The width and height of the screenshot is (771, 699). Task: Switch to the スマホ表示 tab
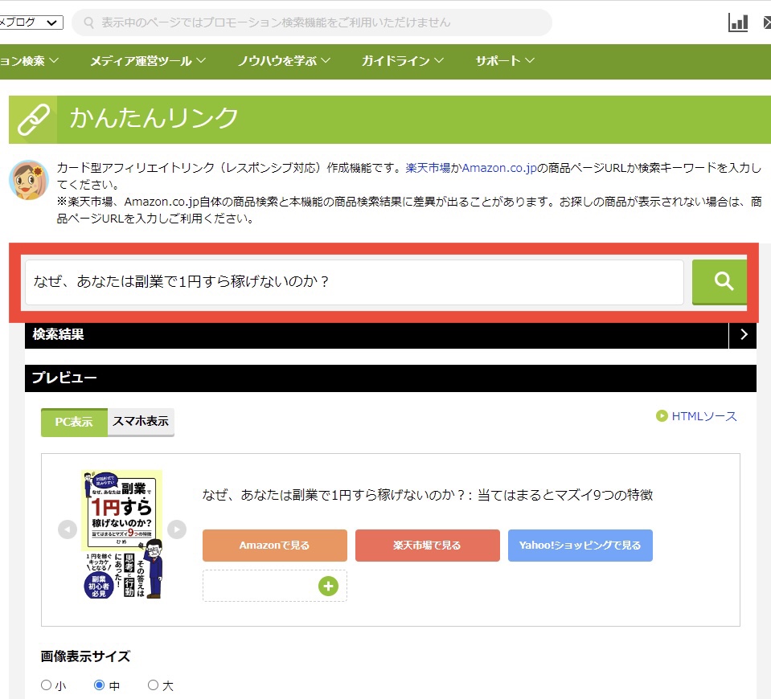pos(141,421)
